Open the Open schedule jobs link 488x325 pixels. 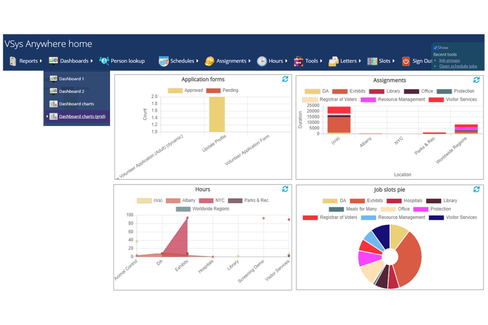tap(458, 66)
